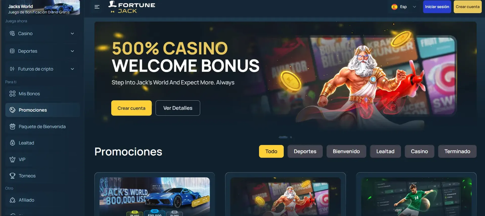Screen dimensions: 485x216
Task: Toggle the hamburger sidebar menu icon
Action: 97,7
